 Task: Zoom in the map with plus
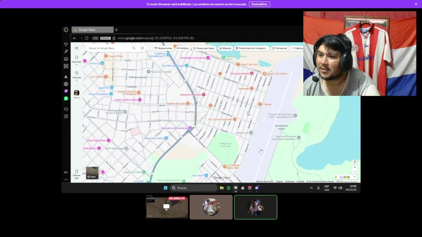click(355, 167)
